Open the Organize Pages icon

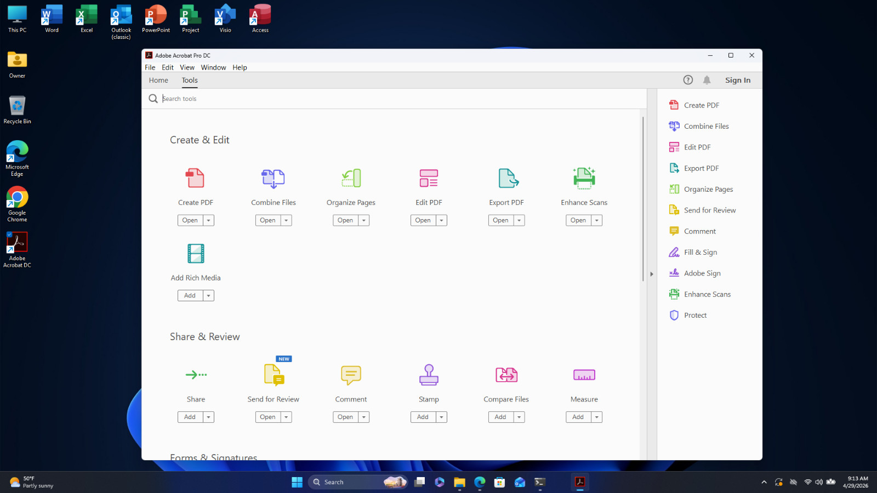(351, 178)
